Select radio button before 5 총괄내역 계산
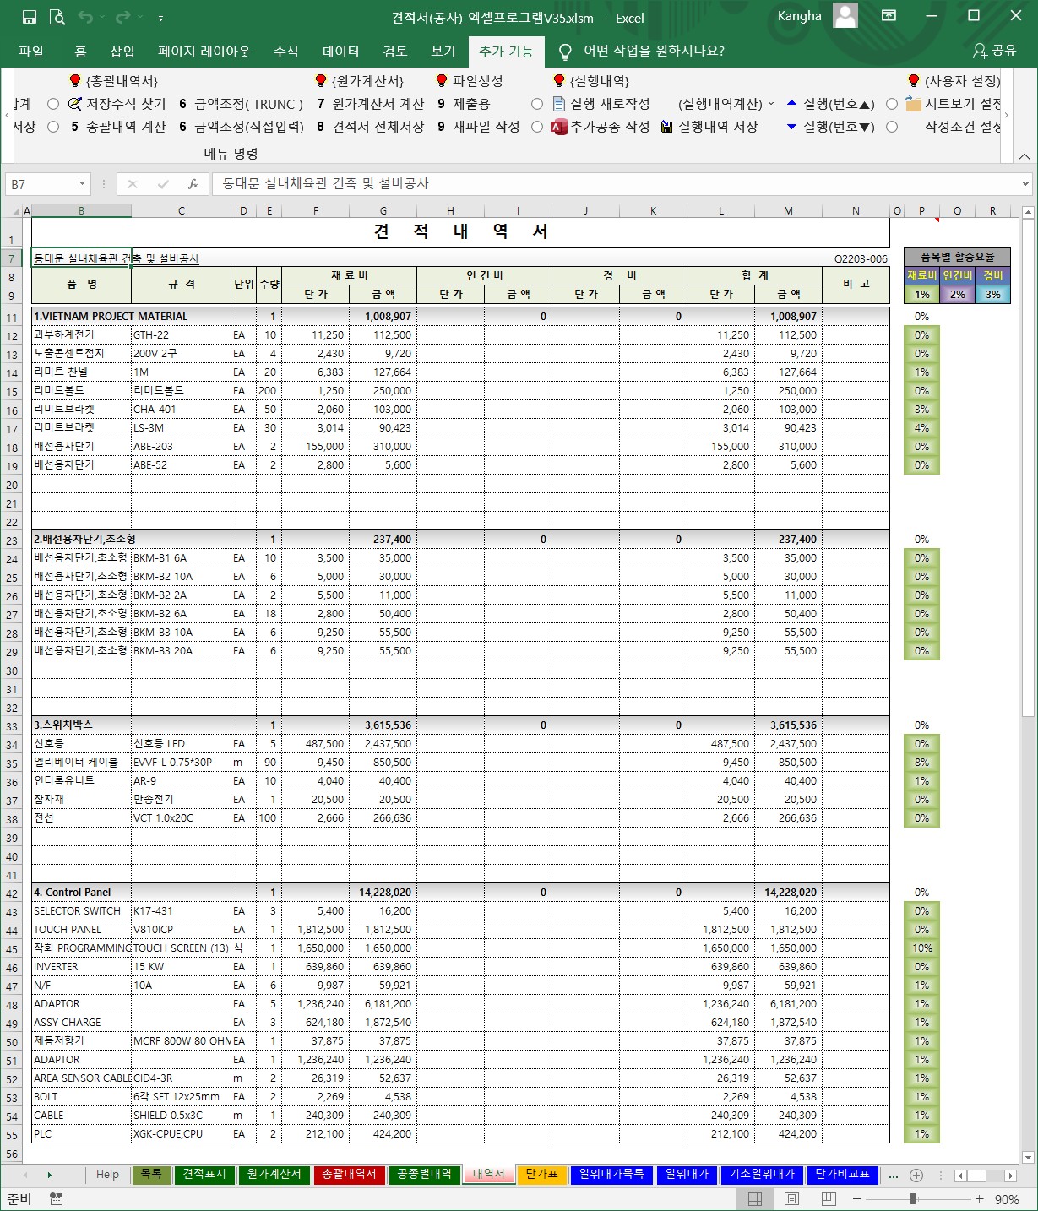Viewport: 1038px width, 1211px height. coord(53,127)
